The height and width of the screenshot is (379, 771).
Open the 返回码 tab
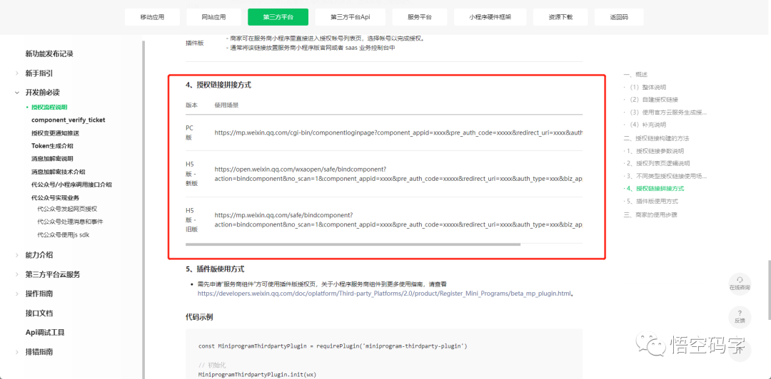point(619,17)
